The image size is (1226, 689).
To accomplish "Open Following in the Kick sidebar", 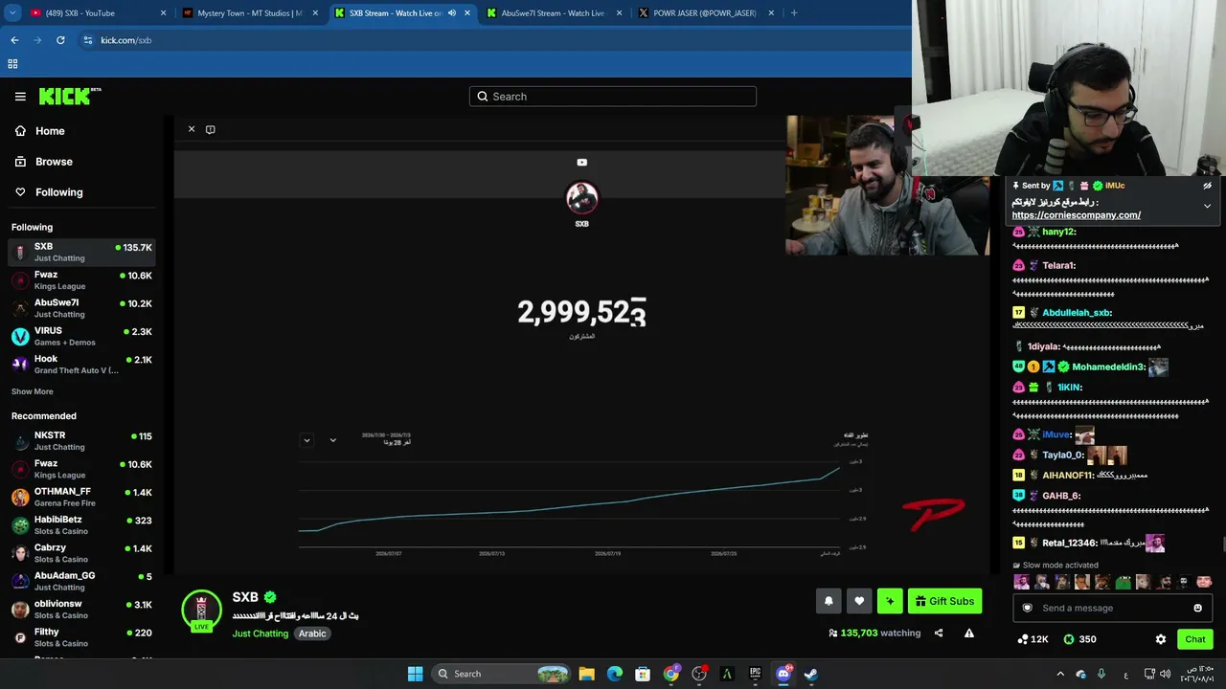I will pyautogui.click(x=58, y=192).
